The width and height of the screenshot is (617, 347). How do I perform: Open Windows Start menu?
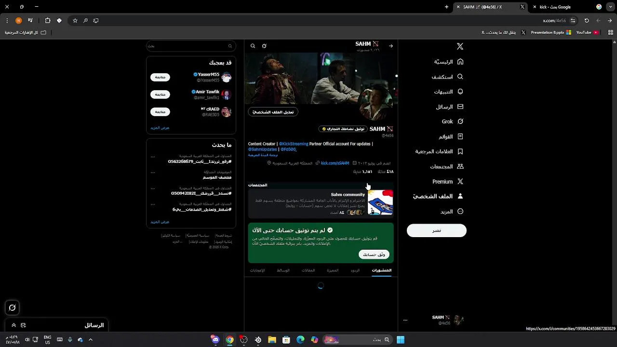(401, 340)
